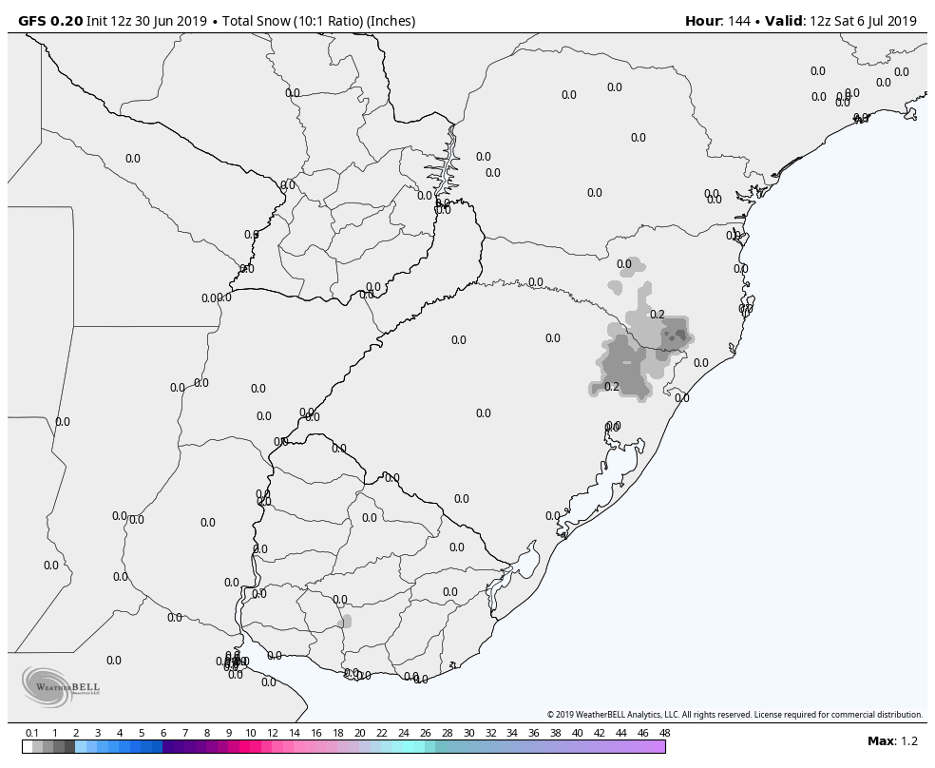
Task: Pick the teal swatch below 28
Action: point(441,746)
